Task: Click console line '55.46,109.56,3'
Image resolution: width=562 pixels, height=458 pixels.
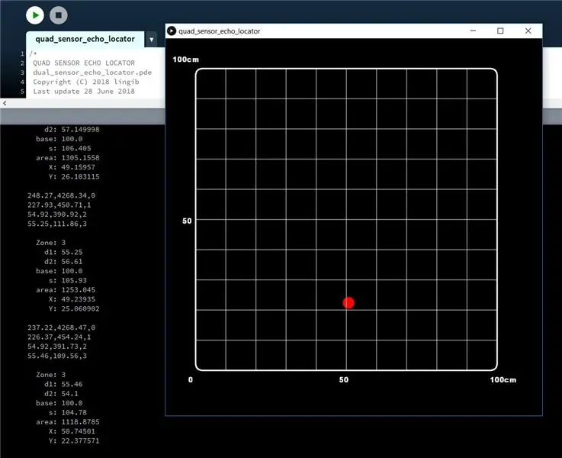Action: 57,356
